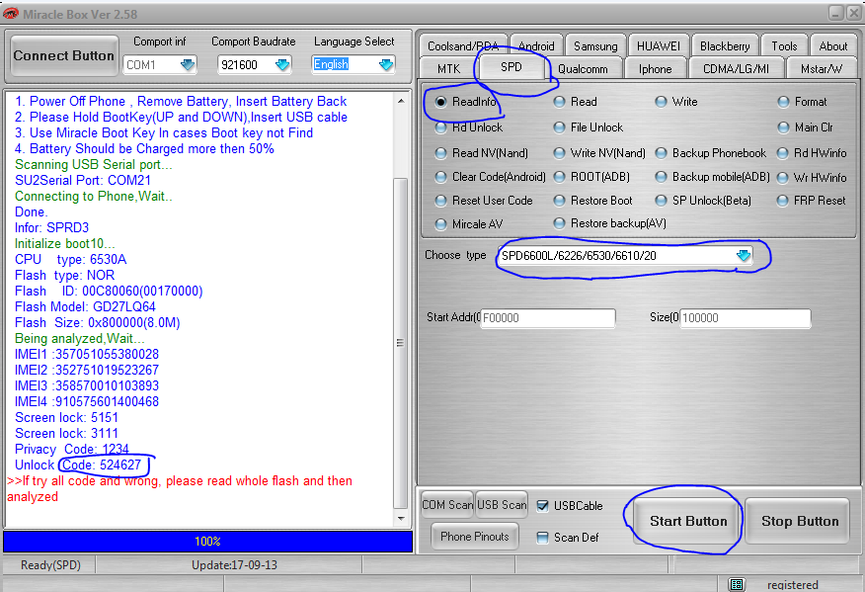This screenshot has width=865, height=592.
Task: Open the Tools tab
Action: click(784, 45)
